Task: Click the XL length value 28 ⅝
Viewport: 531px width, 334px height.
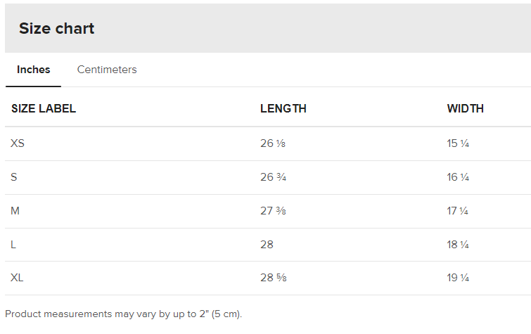Action: (273, 278)
